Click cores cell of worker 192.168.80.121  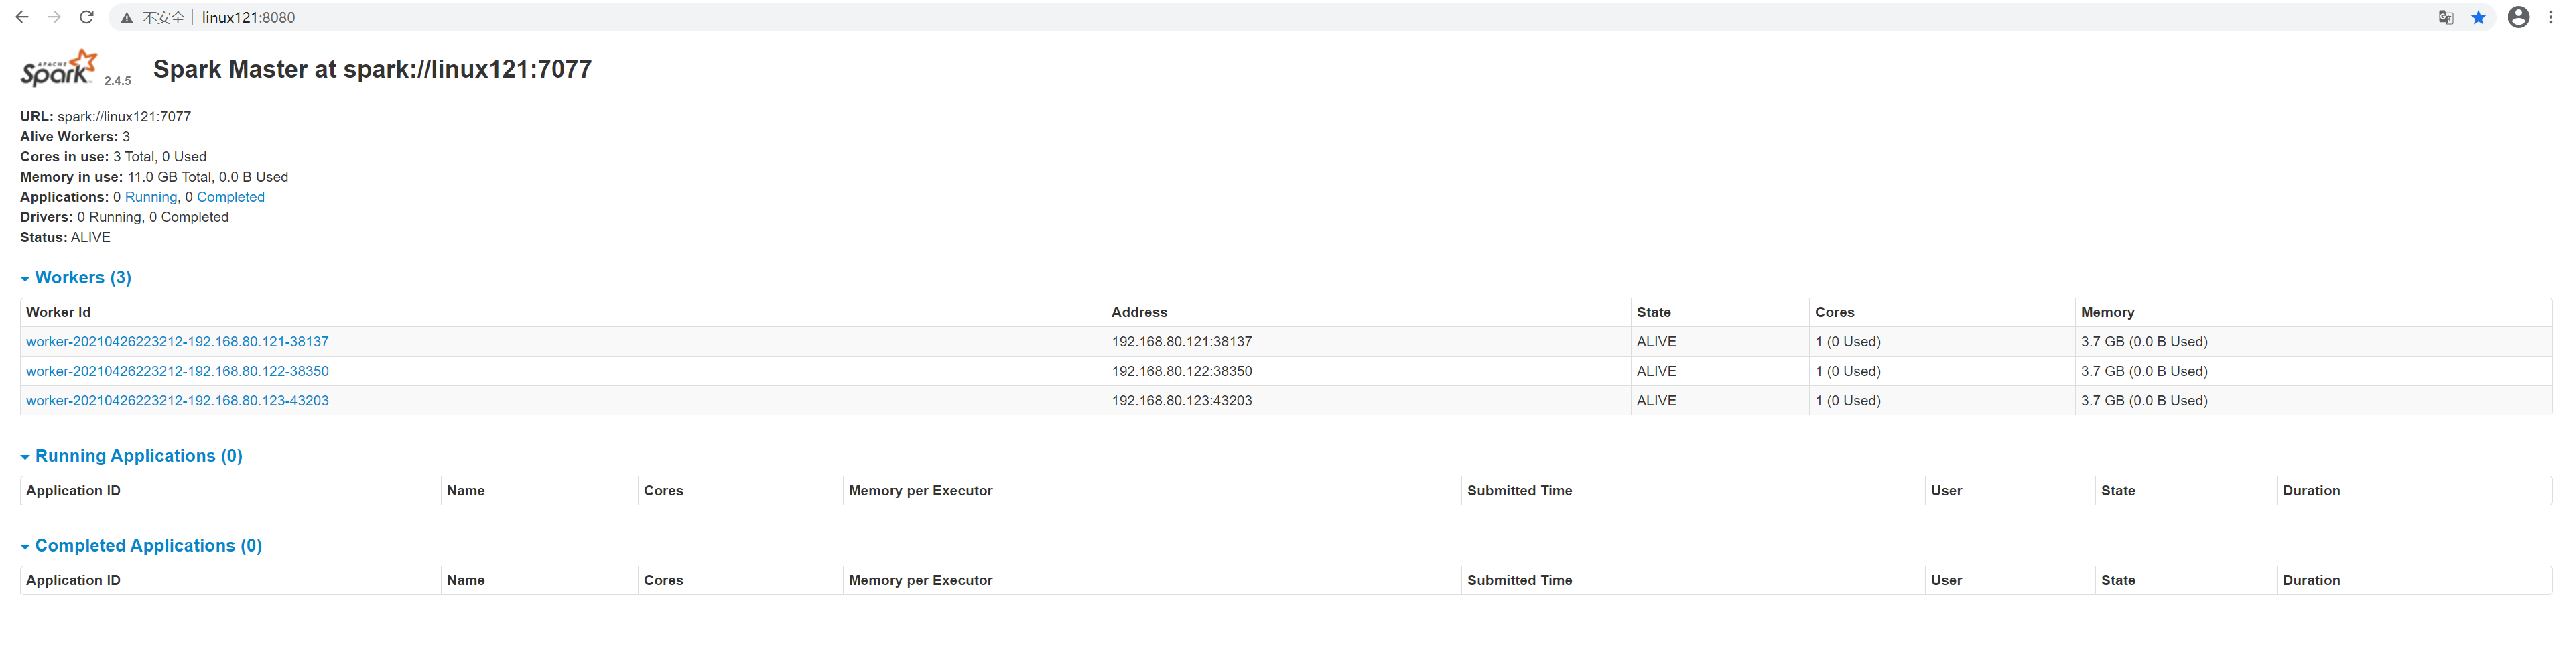coord(1940,342)
